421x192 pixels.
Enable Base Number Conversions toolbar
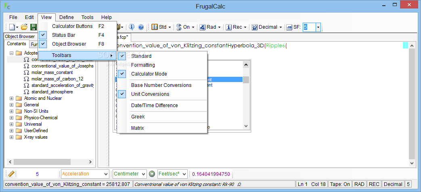coord(161,85)
